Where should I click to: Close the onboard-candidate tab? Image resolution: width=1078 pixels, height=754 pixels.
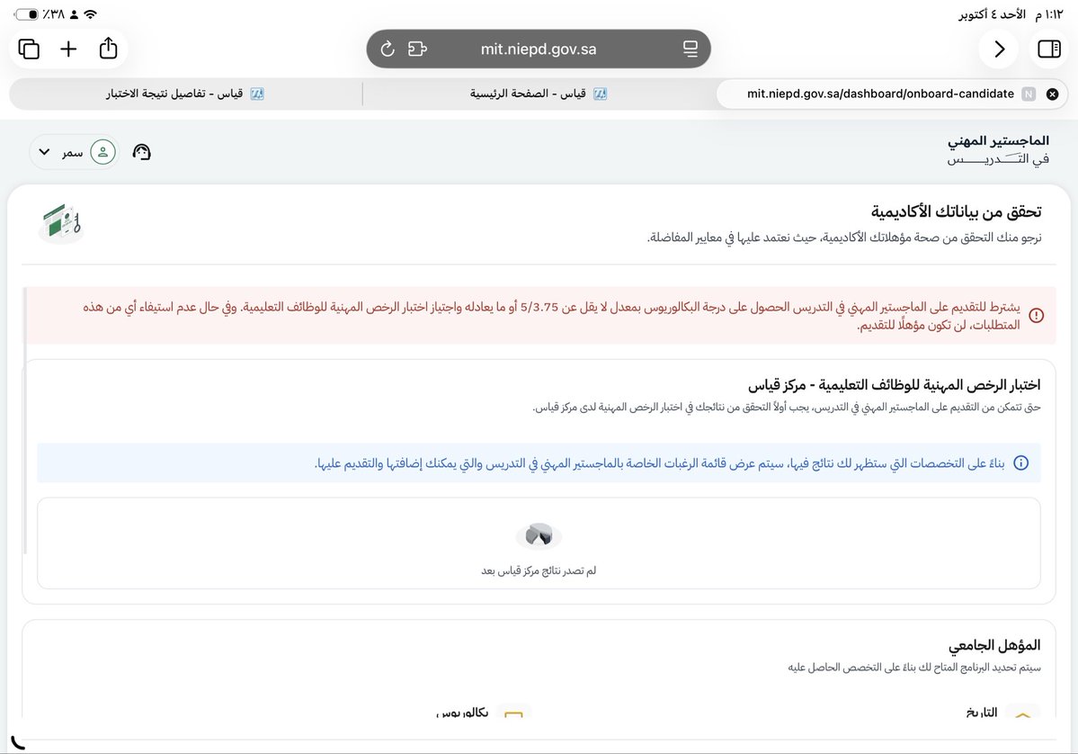1052,94
